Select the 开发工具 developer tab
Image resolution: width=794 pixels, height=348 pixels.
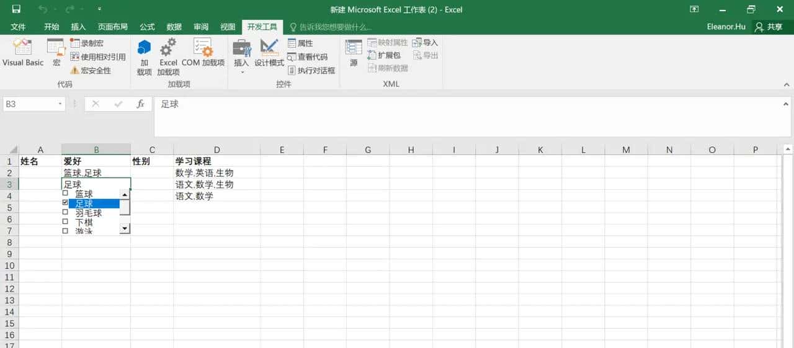262,27
